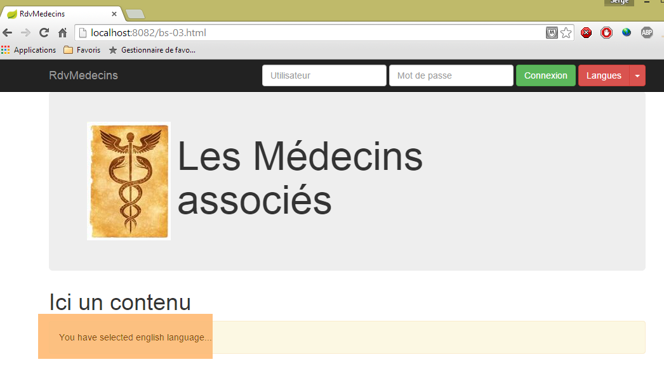This screenshot has height=369, width=664.
Task: Go back with the browser back arrow
Action: (8, 32)
